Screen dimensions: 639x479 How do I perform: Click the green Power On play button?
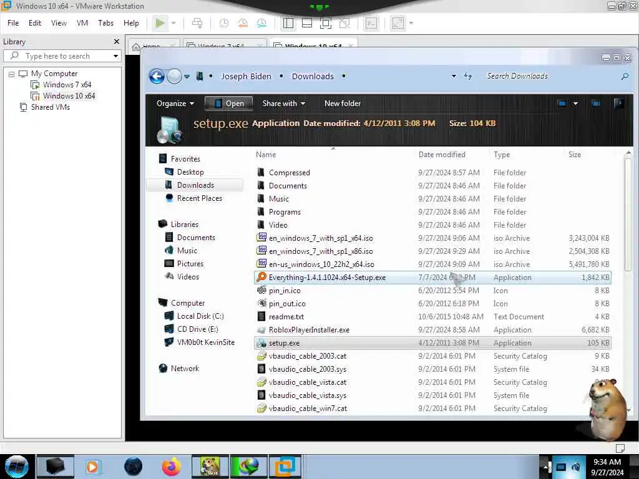coord(160,23)
